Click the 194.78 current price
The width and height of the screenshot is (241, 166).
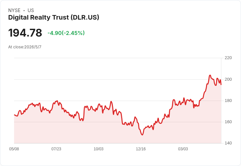click(x=25, y=33)
